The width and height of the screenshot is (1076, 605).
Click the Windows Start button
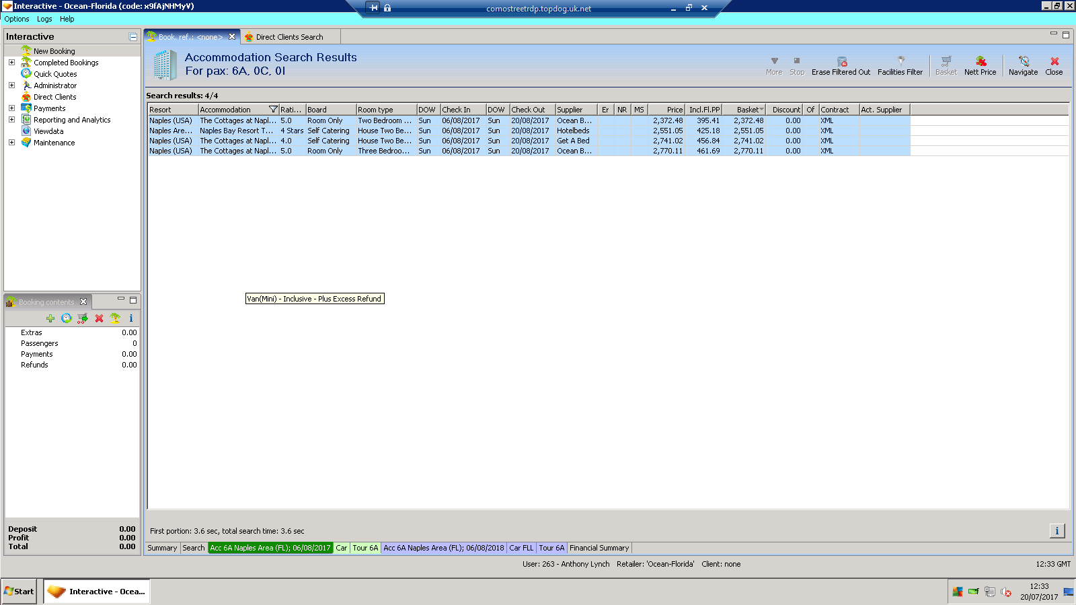pos(19,592)
